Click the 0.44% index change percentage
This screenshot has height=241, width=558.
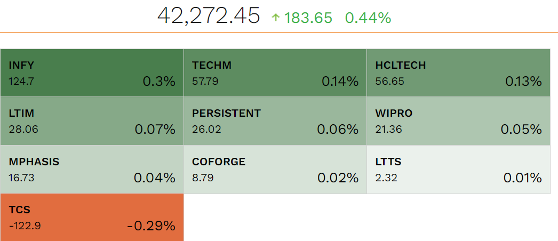pyautogui.click(x=368, y=18)
